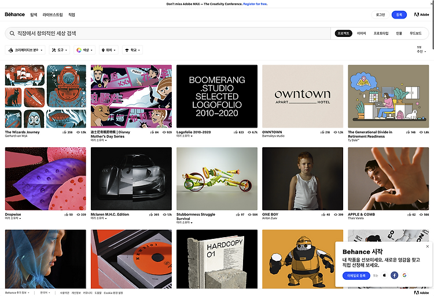434x296 pixels.
Task: Click blue 등록 button in header
Action: pos(399,14)
